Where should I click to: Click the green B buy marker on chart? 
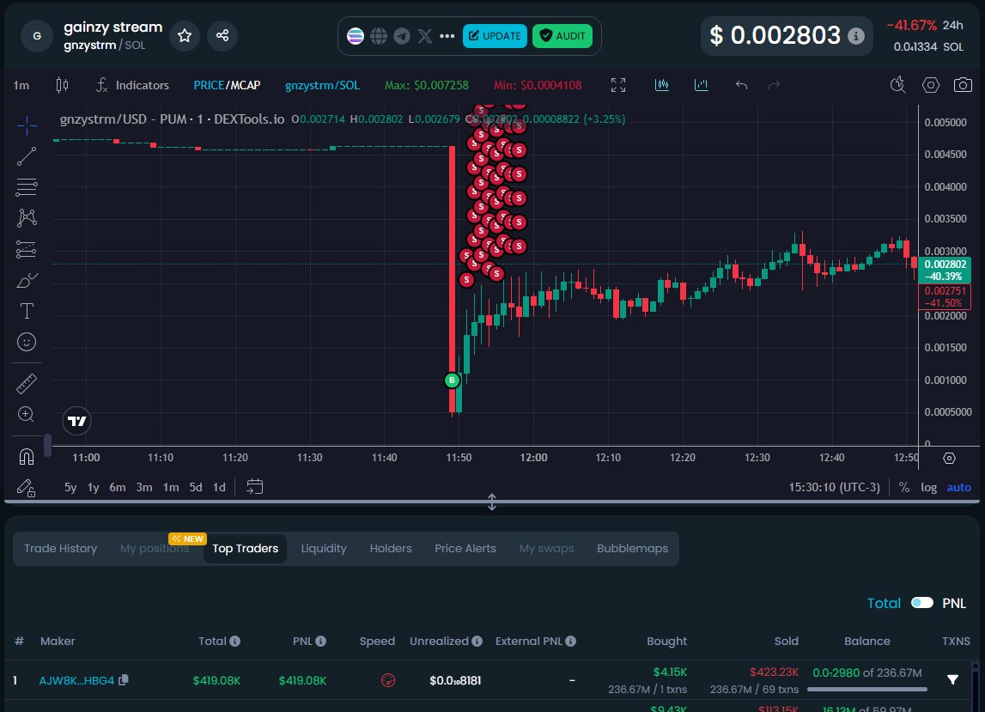pyautogui.click(x=452, y=380)
